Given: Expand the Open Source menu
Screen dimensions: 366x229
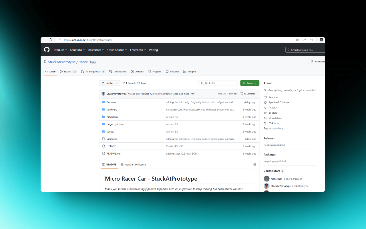Looking at the screenshot, I should pyautogui.click(x=117, y=50).
